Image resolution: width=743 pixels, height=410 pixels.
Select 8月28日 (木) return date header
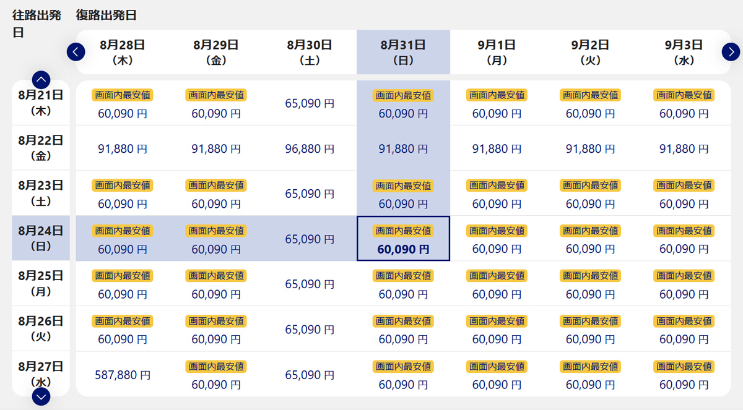tap(123, 52)
